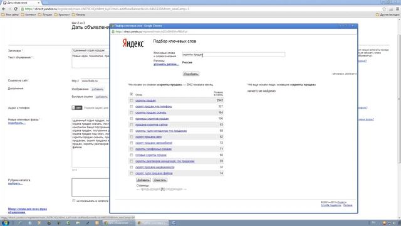Open the 'примеры скриптов продаж' link

click(152, 119)
